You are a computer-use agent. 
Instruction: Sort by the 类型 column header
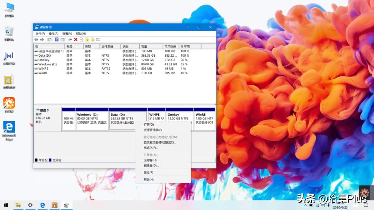coord(91,47)
